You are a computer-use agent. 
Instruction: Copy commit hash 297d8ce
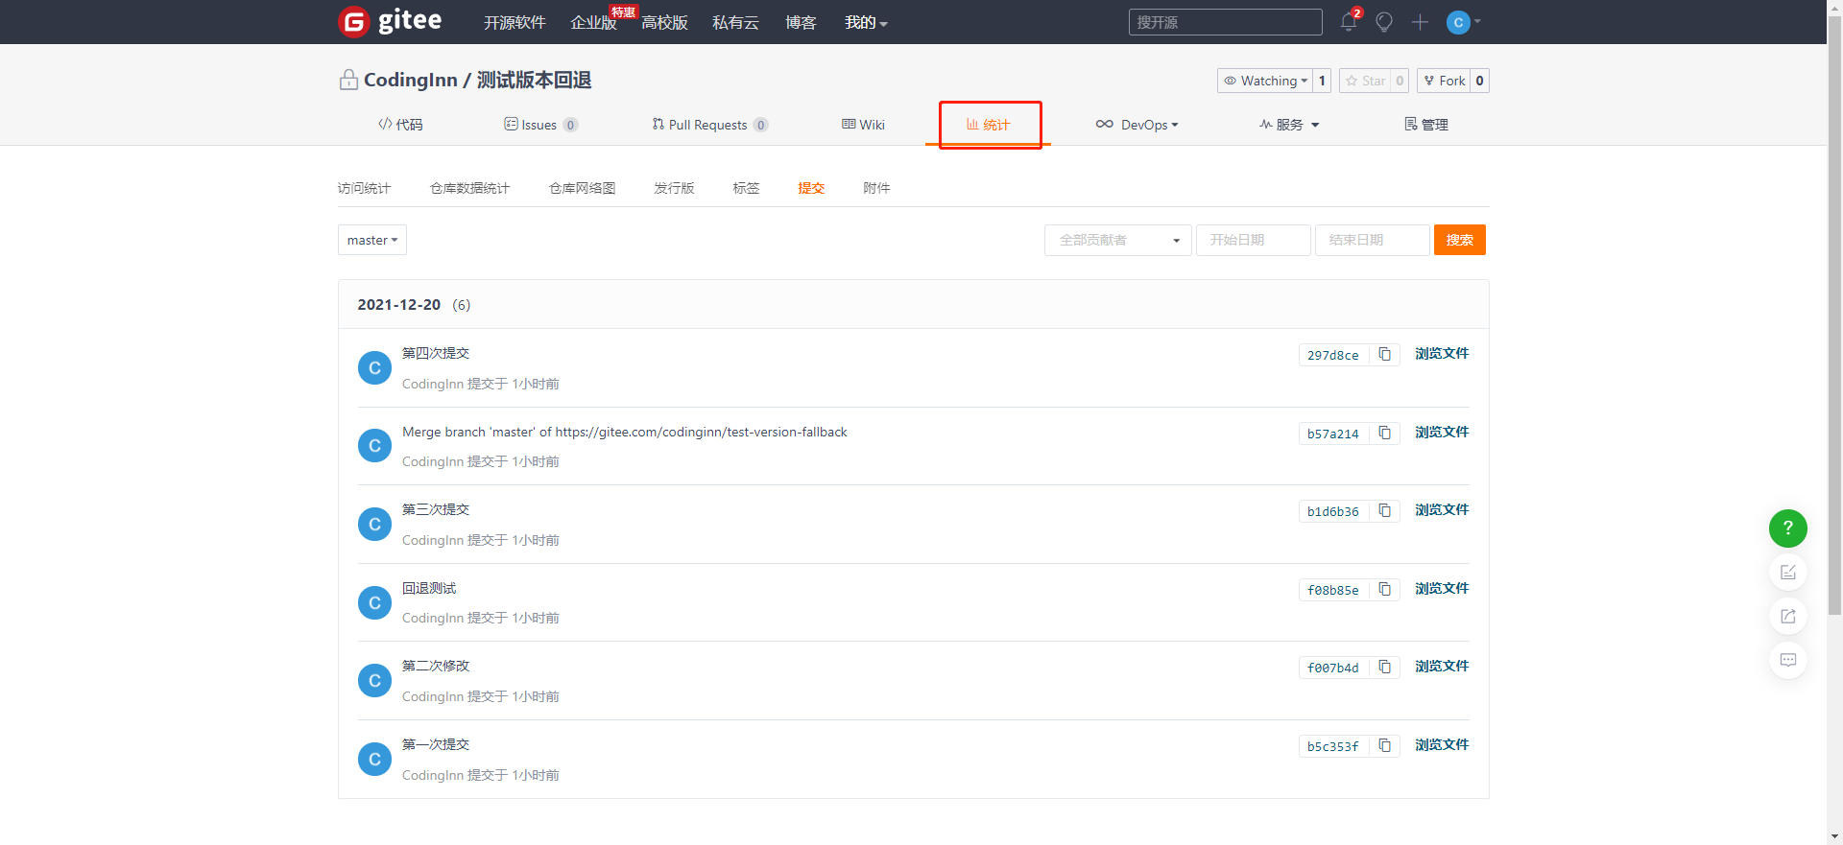pos(1385,354)
